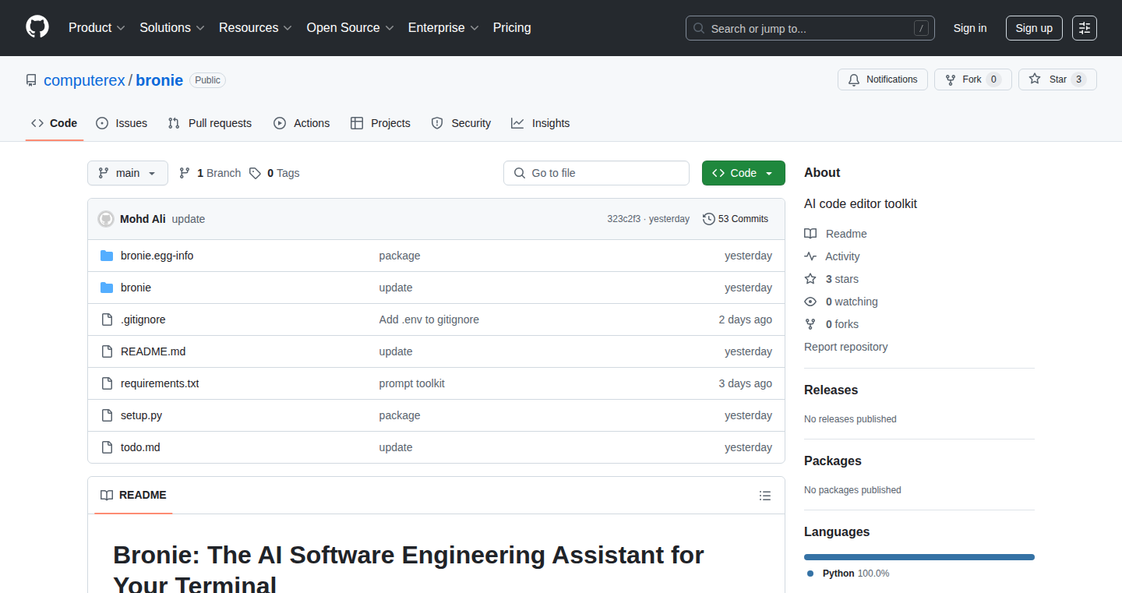1122x593 pixels.
Task: Open the GitHub home logo
Action: coord(37,27)
